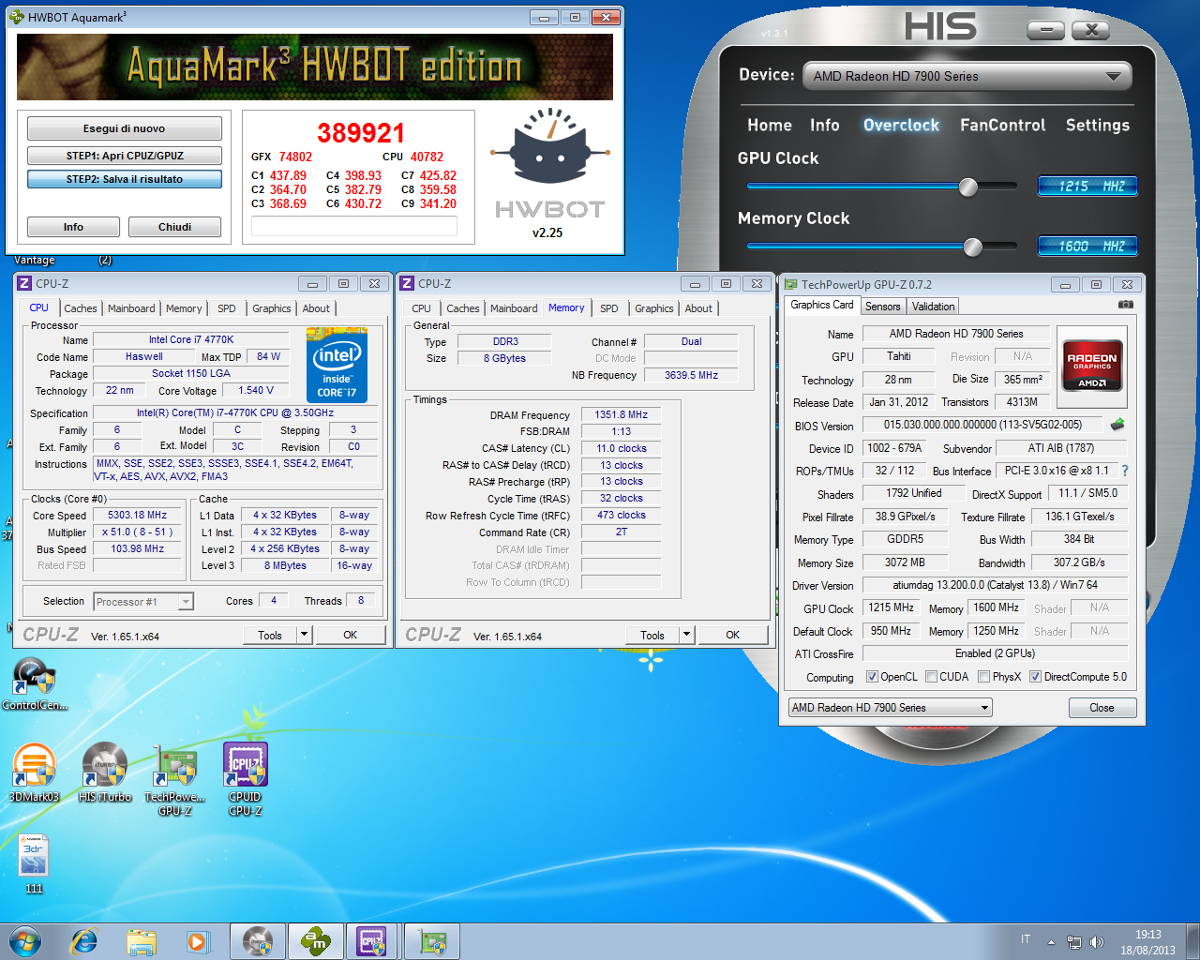
Task: Show hidden tray icons arrow
Action: coord(1051,941)
